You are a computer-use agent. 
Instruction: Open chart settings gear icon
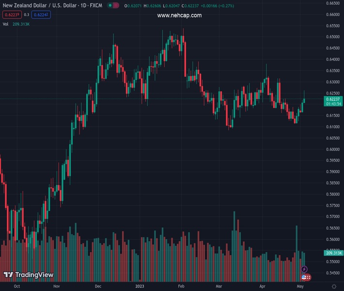[334, 287]
